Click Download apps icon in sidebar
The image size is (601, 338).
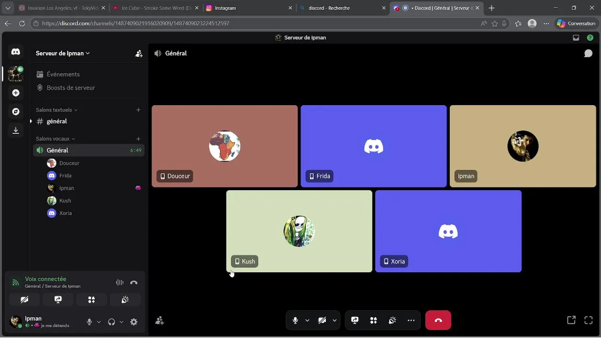pos(15,131)
